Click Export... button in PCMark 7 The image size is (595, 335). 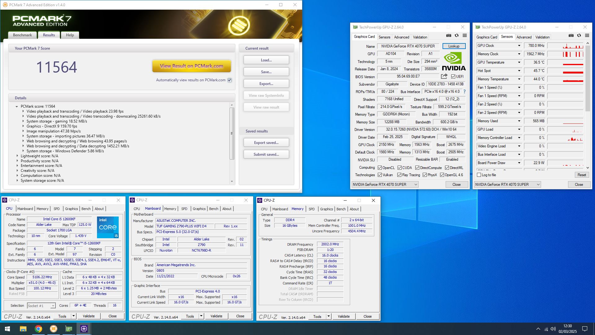click(266, 84)
